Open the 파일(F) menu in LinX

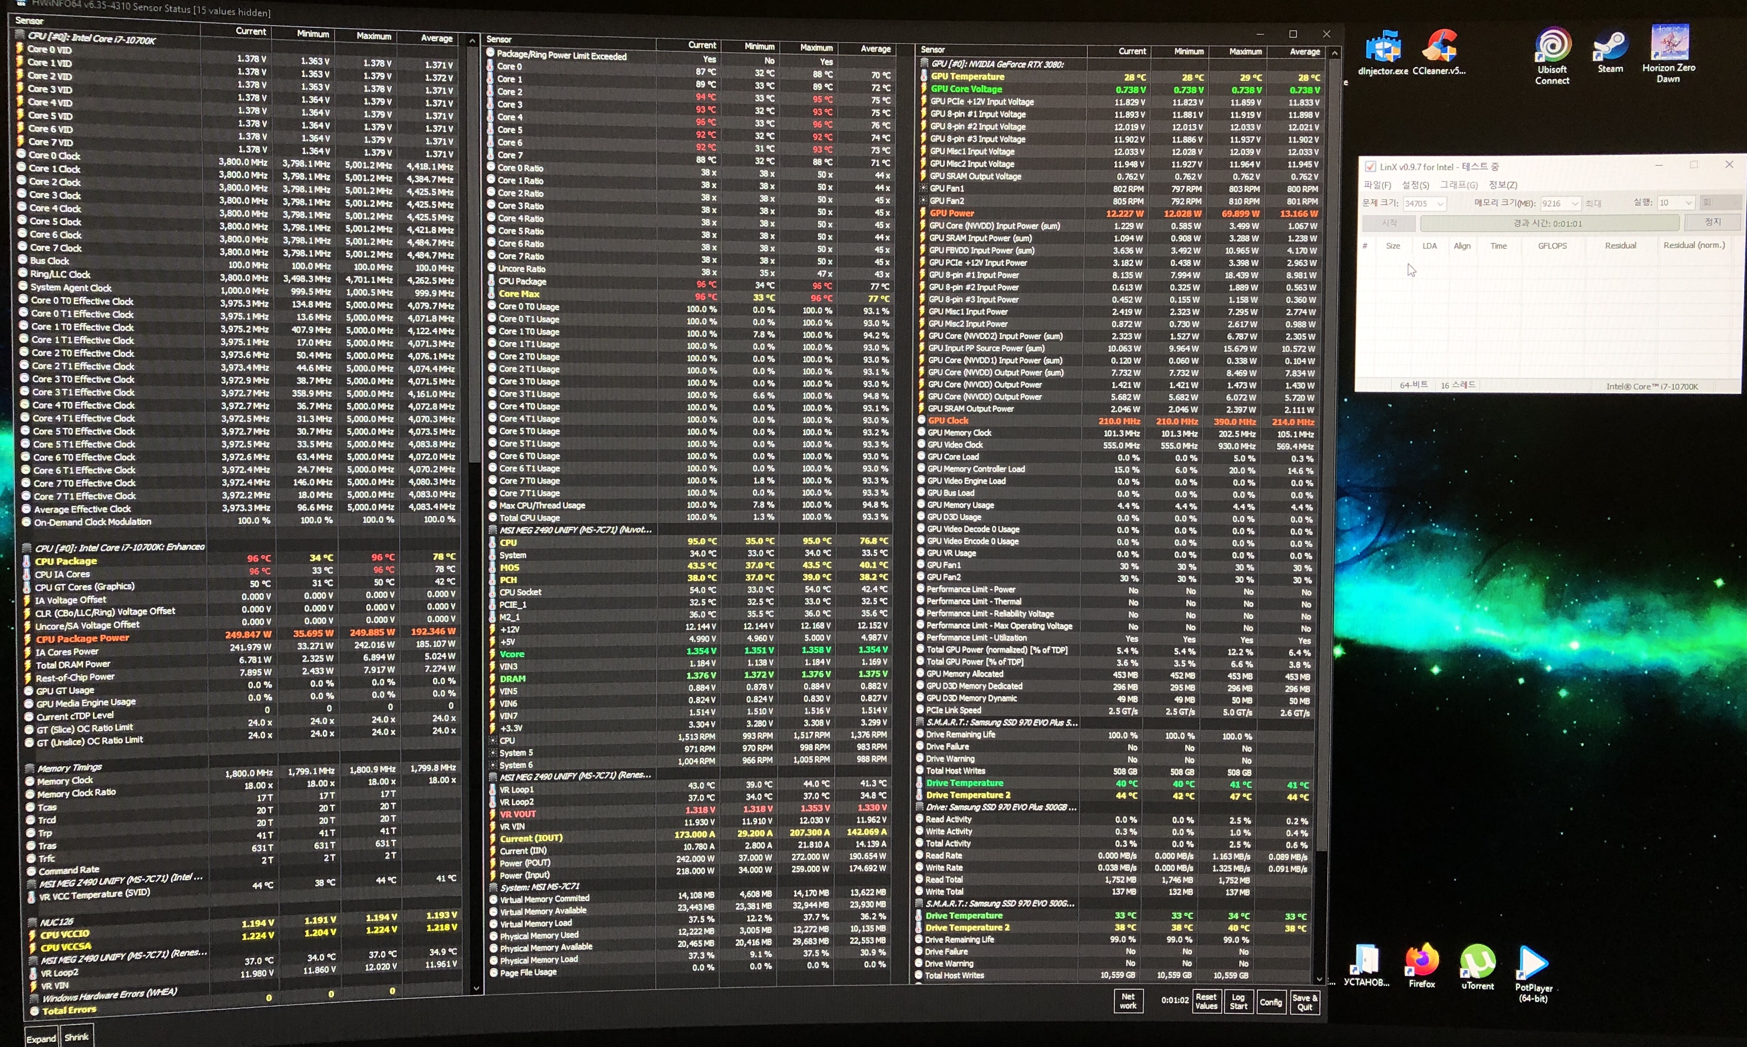pyautogui.click(x=1377, y=186)
